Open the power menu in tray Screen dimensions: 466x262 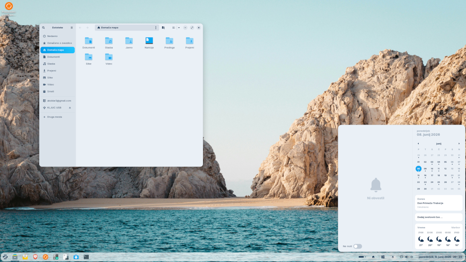coord(412,257)
